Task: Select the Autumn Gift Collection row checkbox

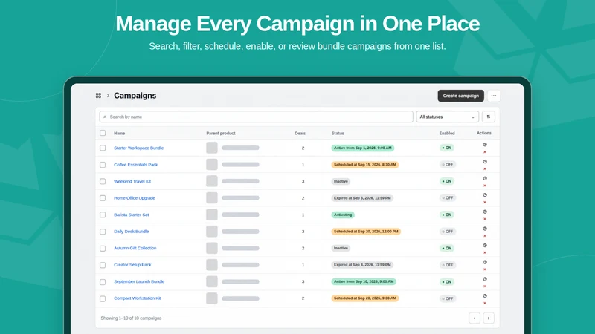Action: tap(103, 249)
